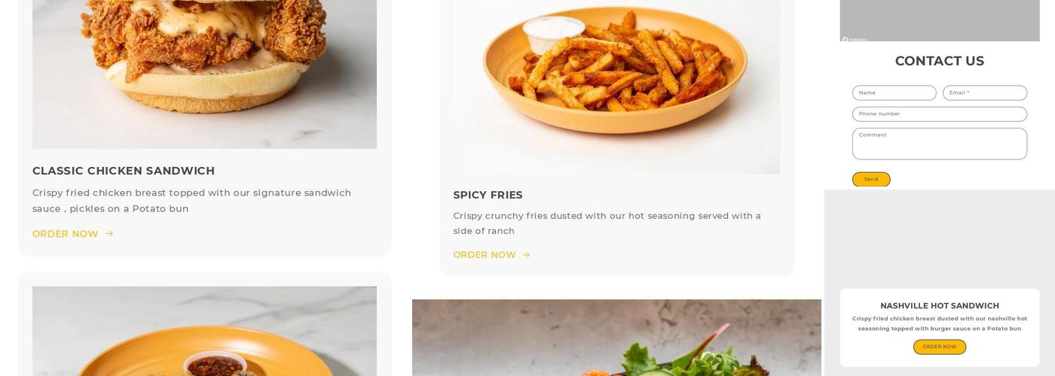Click the Mapbox logo on map
The width and height of the screenshot is (1055, 376).
pyautogui.click(x=855, y=39)
